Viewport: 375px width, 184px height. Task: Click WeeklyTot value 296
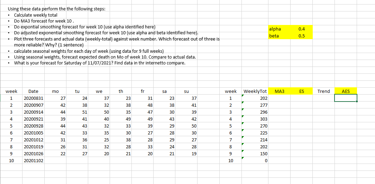[x=255, y=112]
